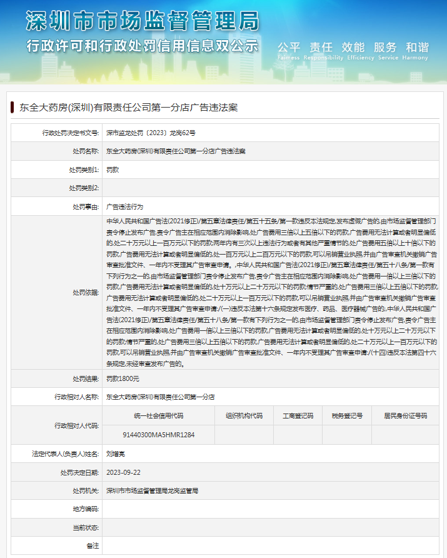The height and width of the screenshot is (558, 447).
Task: Click the 公平 Fairness slogan
Action: click(289, 51)
